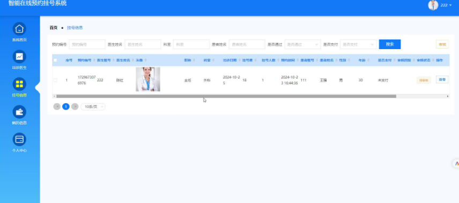This screenshot has height=203, width=459.
Task: Sort table by 审核回复 column arrows
Action: 414,60
